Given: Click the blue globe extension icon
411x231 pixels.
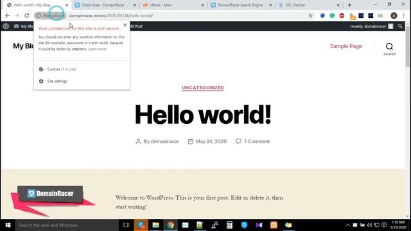Looking at the screenshot, I should [x=322, y=15].
